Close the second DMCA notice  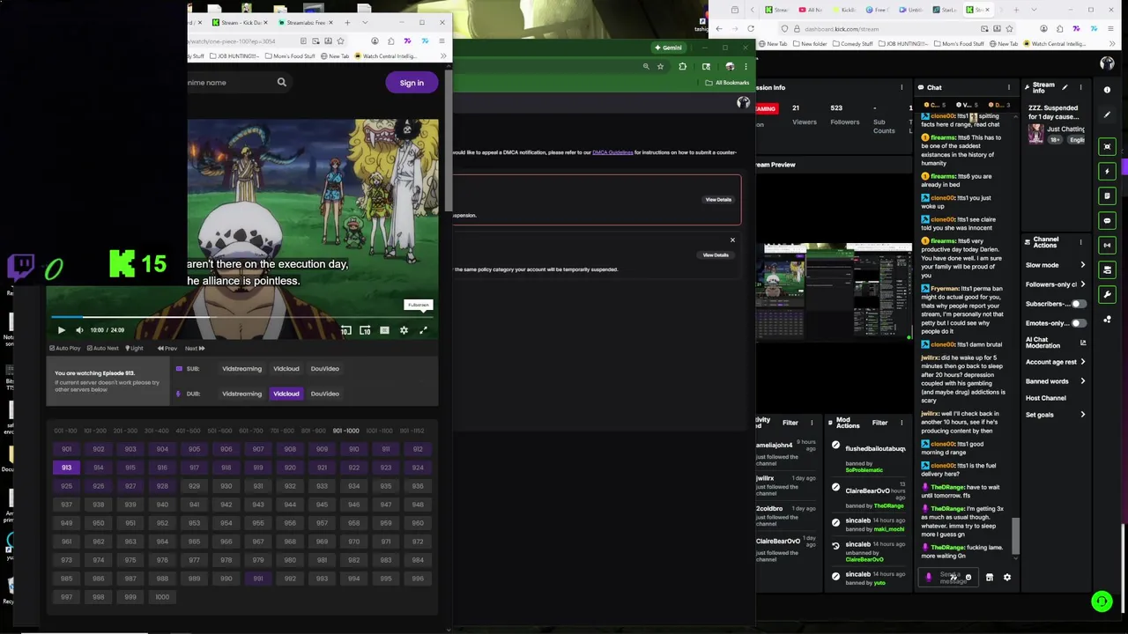tap(732, 240)
